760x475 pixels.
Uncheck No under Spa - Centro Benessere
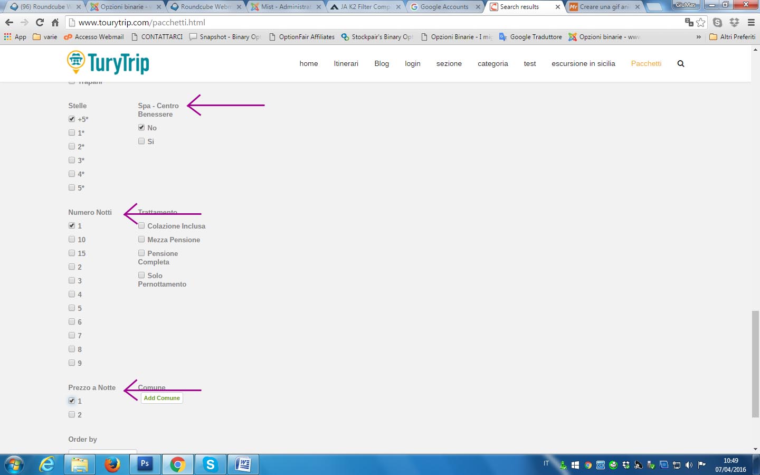click(141, 127)
